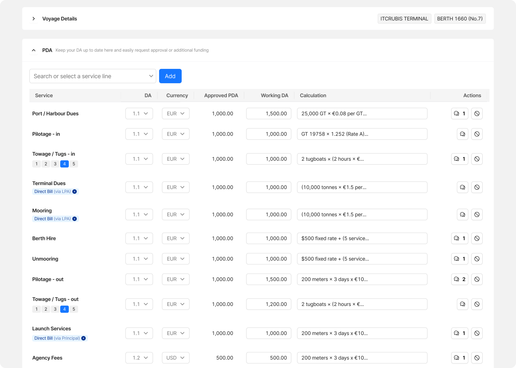Remove Direct Bill tag from Mooring

coord(75,219)
